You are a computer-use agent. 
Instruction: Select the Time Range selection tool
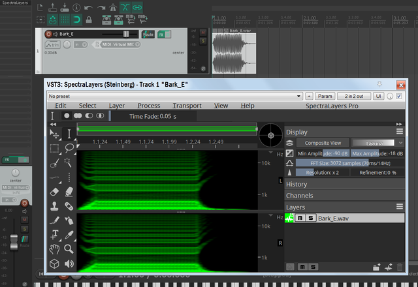(x=69, y=134)
